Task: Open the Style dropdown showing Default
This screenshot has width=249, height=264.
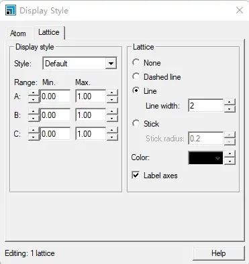Action: click(80, 64)
